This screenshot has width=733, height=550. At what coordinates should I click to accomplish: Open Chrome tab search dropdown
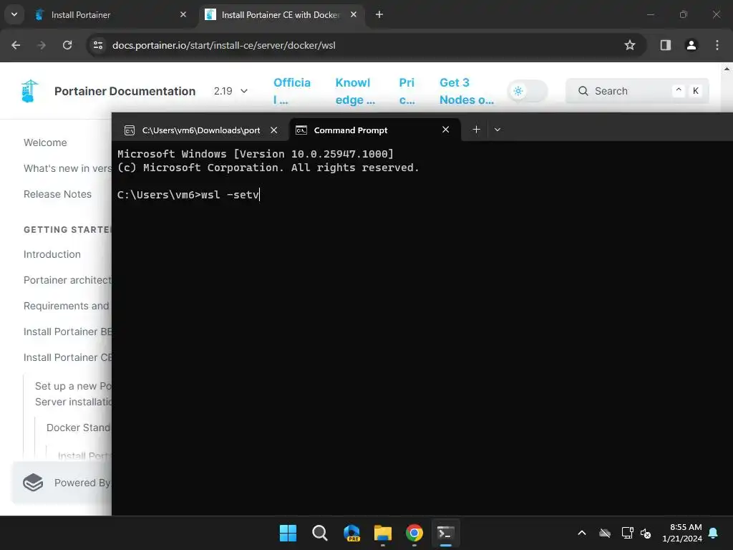[x=14, y=14]
